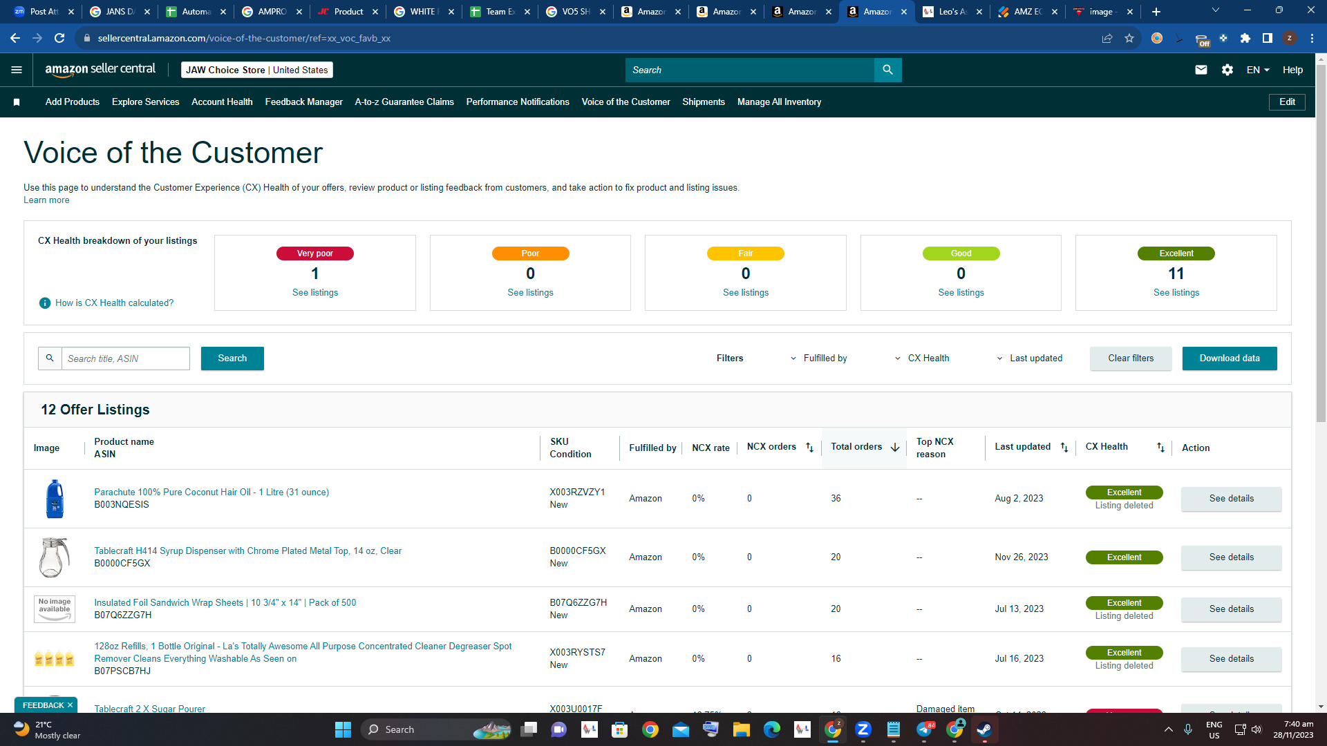
Task: Sort listings by the NCX orders arrows
Action: tap(809, 448)
